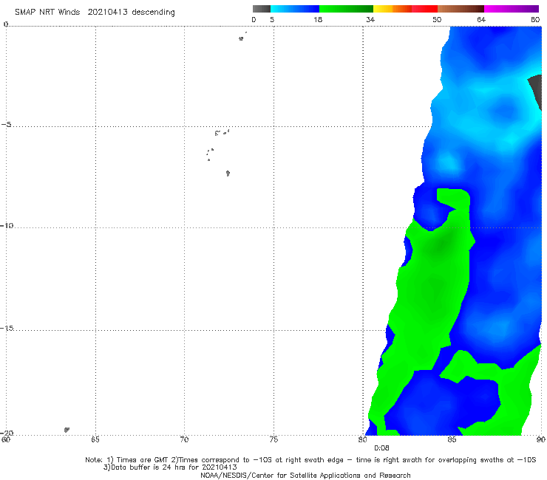The height and width of the screenshot is (480, 547).
Task: Click the dark green wind maximum near 84E, 11S
Action: (x=441, y=243)
